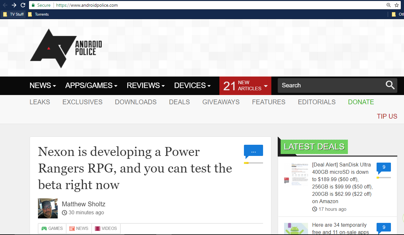Image resolution: width=404 pixels, height=235 pixels.
Task: Go to the EXCLUSIVES section
Action: (83, 102)
